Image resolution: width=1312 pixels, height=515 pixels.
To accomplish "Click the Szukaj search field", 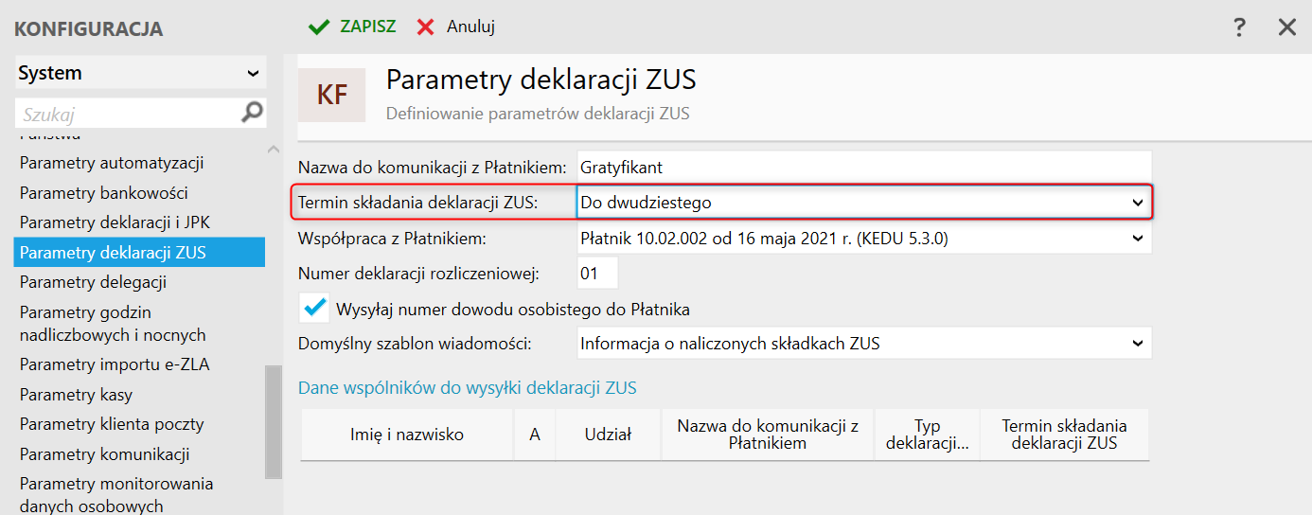I will click(x=128, y=115).
